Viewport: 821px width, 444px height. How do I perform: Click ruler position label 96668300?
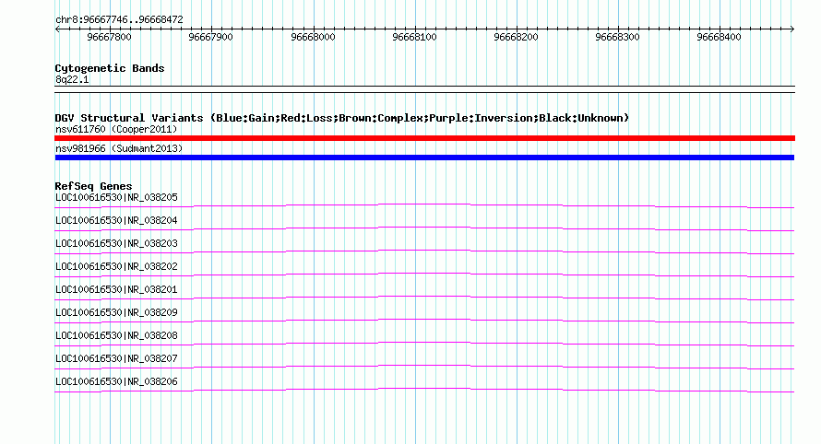[x=617, y=37]
